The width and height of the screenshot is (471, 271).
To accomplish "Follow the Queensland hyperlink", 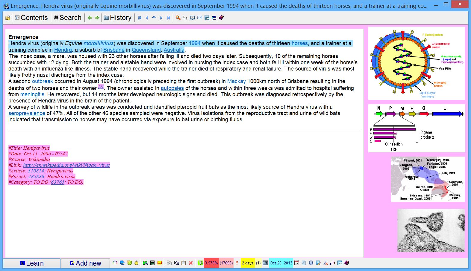I will coord(146,50).
